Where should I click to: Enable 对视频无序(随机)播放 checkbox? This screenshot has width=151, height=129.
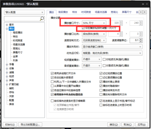coord(104,59)
